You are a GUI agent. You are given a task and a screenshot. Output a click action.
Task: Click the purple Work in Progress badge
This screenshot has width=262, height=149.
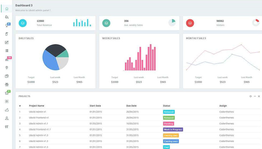(x=173, y=130)
